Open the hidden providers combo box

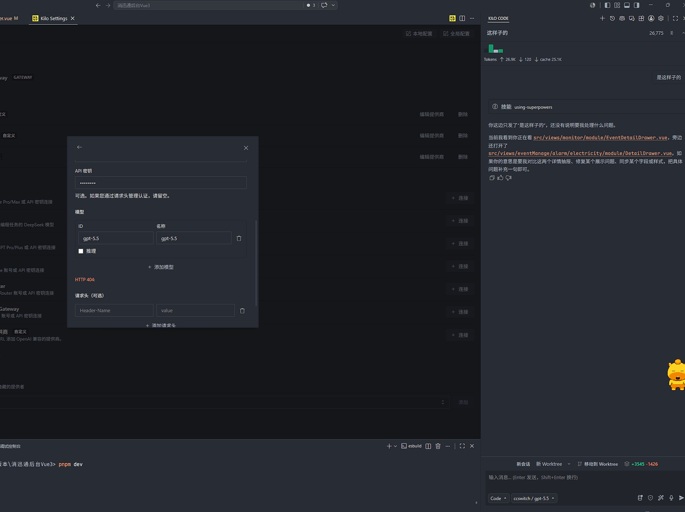(224, 402)
